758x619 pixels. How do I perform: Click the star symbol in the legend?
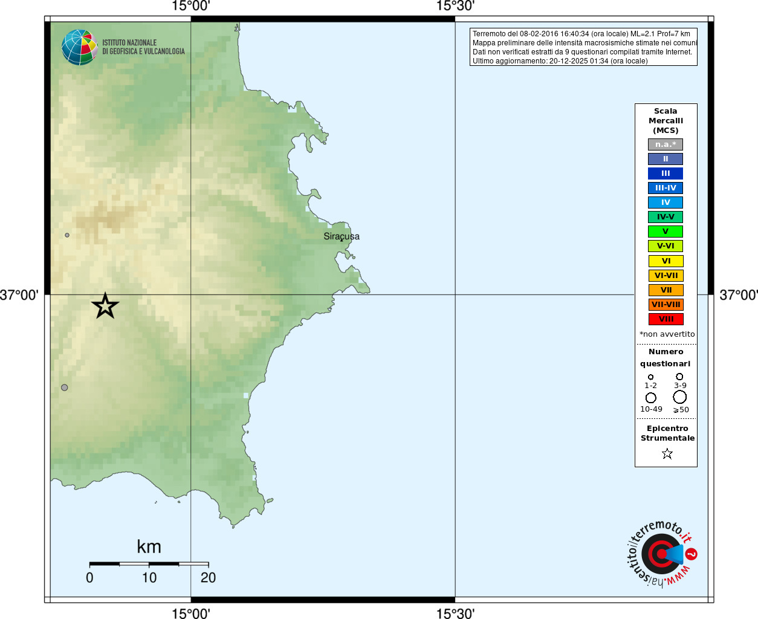pos(667,453)
